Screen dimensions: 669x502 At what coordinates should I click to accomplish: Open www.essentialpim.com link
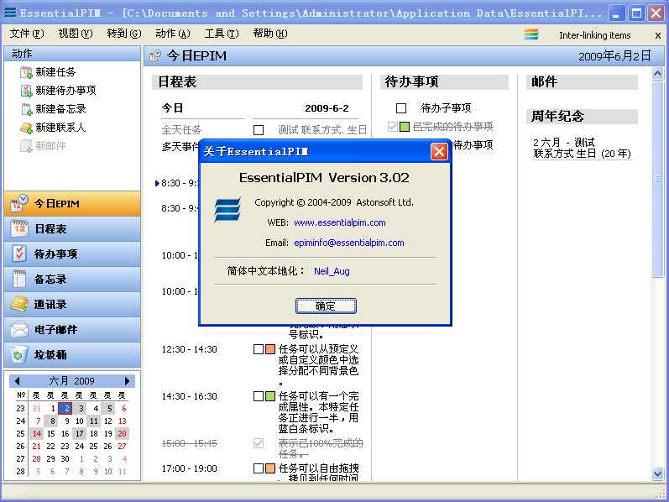coord(340,222)
